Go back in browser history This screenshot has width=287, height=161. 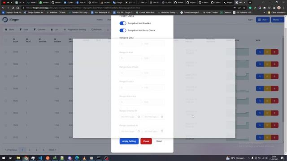pos(3,8)
